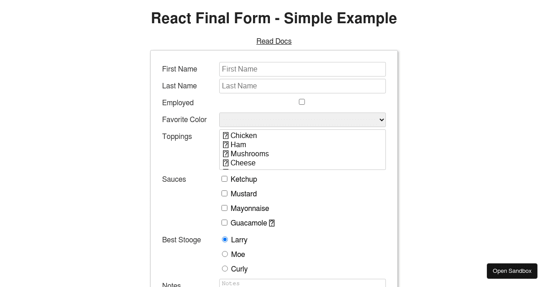Enable the Employed checkbox
This screenshot has height=287, width=548.
(302, 102)
